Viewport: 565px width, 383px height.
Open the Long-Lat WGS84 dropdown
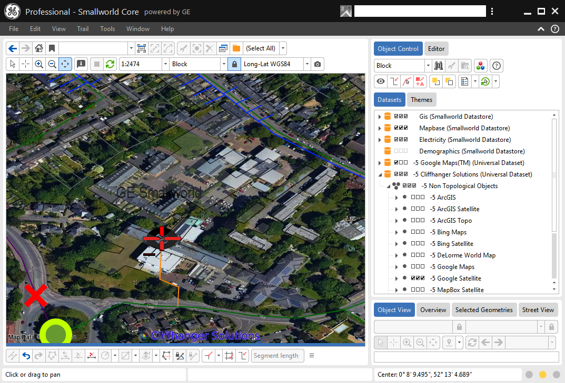pyautogui.click(x=307, y=64)
